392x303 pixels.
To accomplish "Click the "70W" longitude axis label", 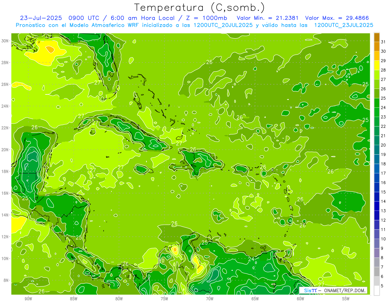I will [x=210, y=299].
